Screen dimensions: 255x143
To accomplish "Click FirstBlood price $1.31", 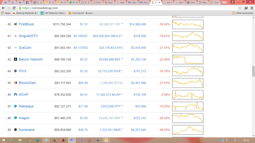I will (x=84, y=24).
